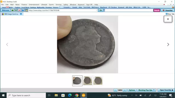Image resolution: width=175 pixels, height=98 pixels.
Task: Launch Microsoft Edge from the taskbar
Action: (x=70, y=95)
